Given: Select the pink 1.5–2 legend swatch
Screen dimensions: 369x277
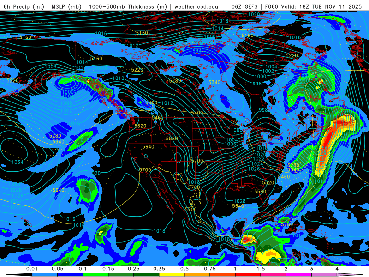Looking at the screenshot, I should (x=274, y=275).
